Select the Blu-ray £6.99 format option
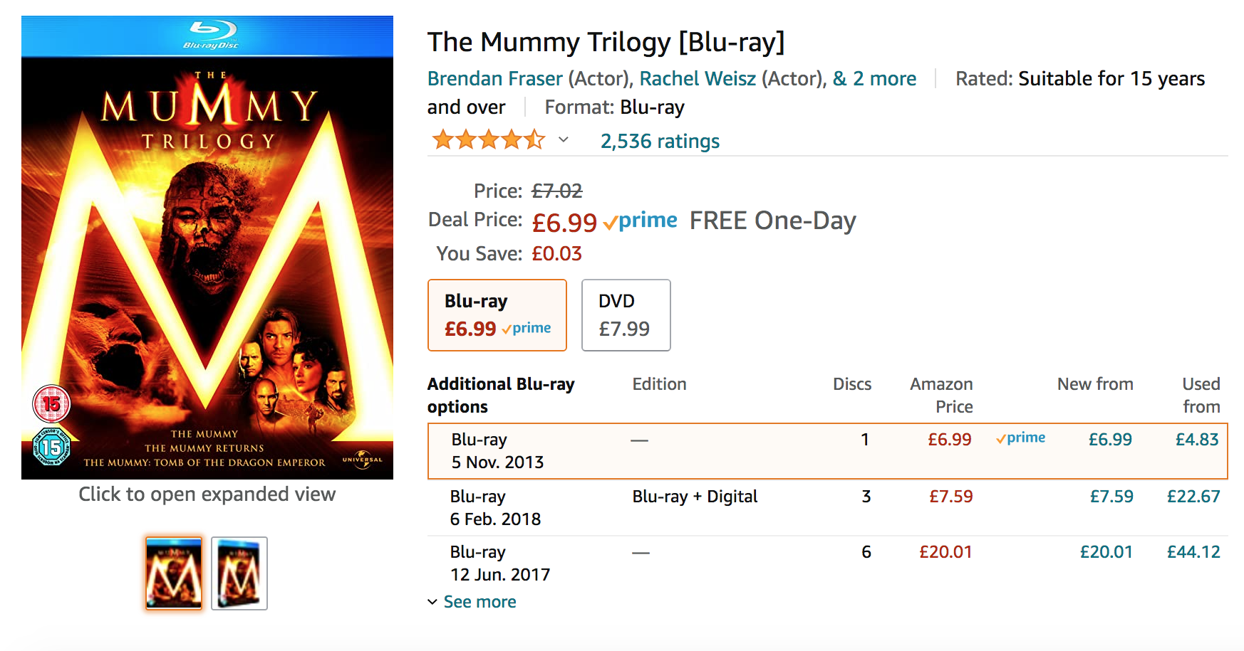The width and height of the screenshot is (1244, 651). [x=497, y=315]
